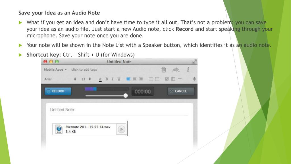Image resolution: width=291 pixels, height=164 pixels.
Task: Open the Mobile Apps notebook dropdown
Action: pos(55,69)
